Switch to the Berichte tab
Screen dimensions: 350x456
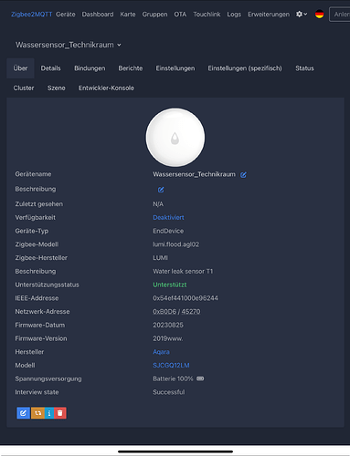(131, 68)
